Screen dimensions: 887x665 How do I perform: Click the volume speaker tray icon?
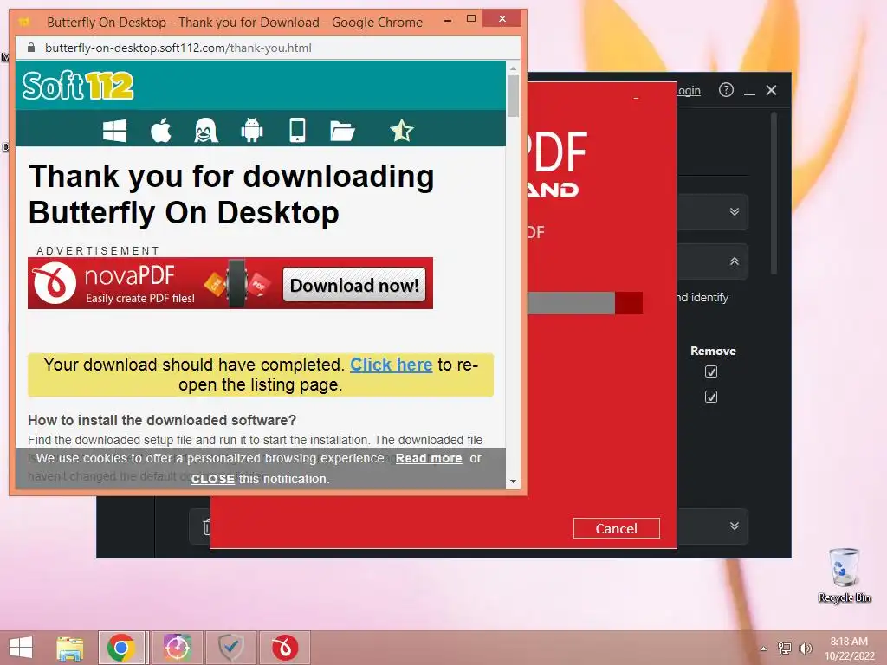click(805, 648)
